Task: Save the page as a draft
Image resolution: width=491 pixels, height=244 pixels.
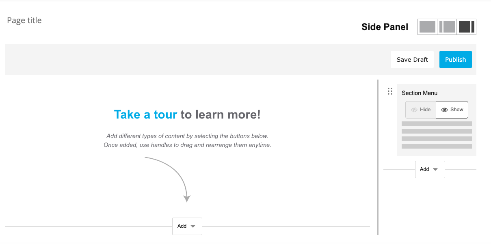Action: coord(412,59)
